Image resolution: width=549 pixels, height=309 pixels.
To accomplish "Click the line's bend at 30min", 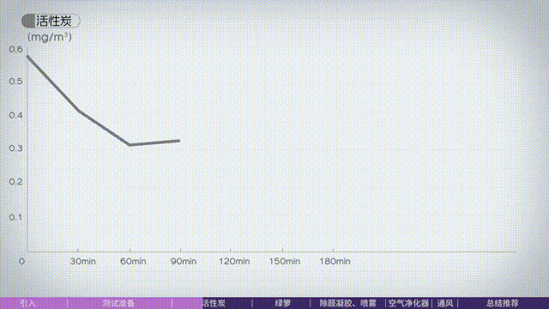I will coord(79,111).
